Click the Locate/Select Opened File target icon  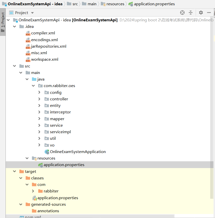click(x=182, y=13)
